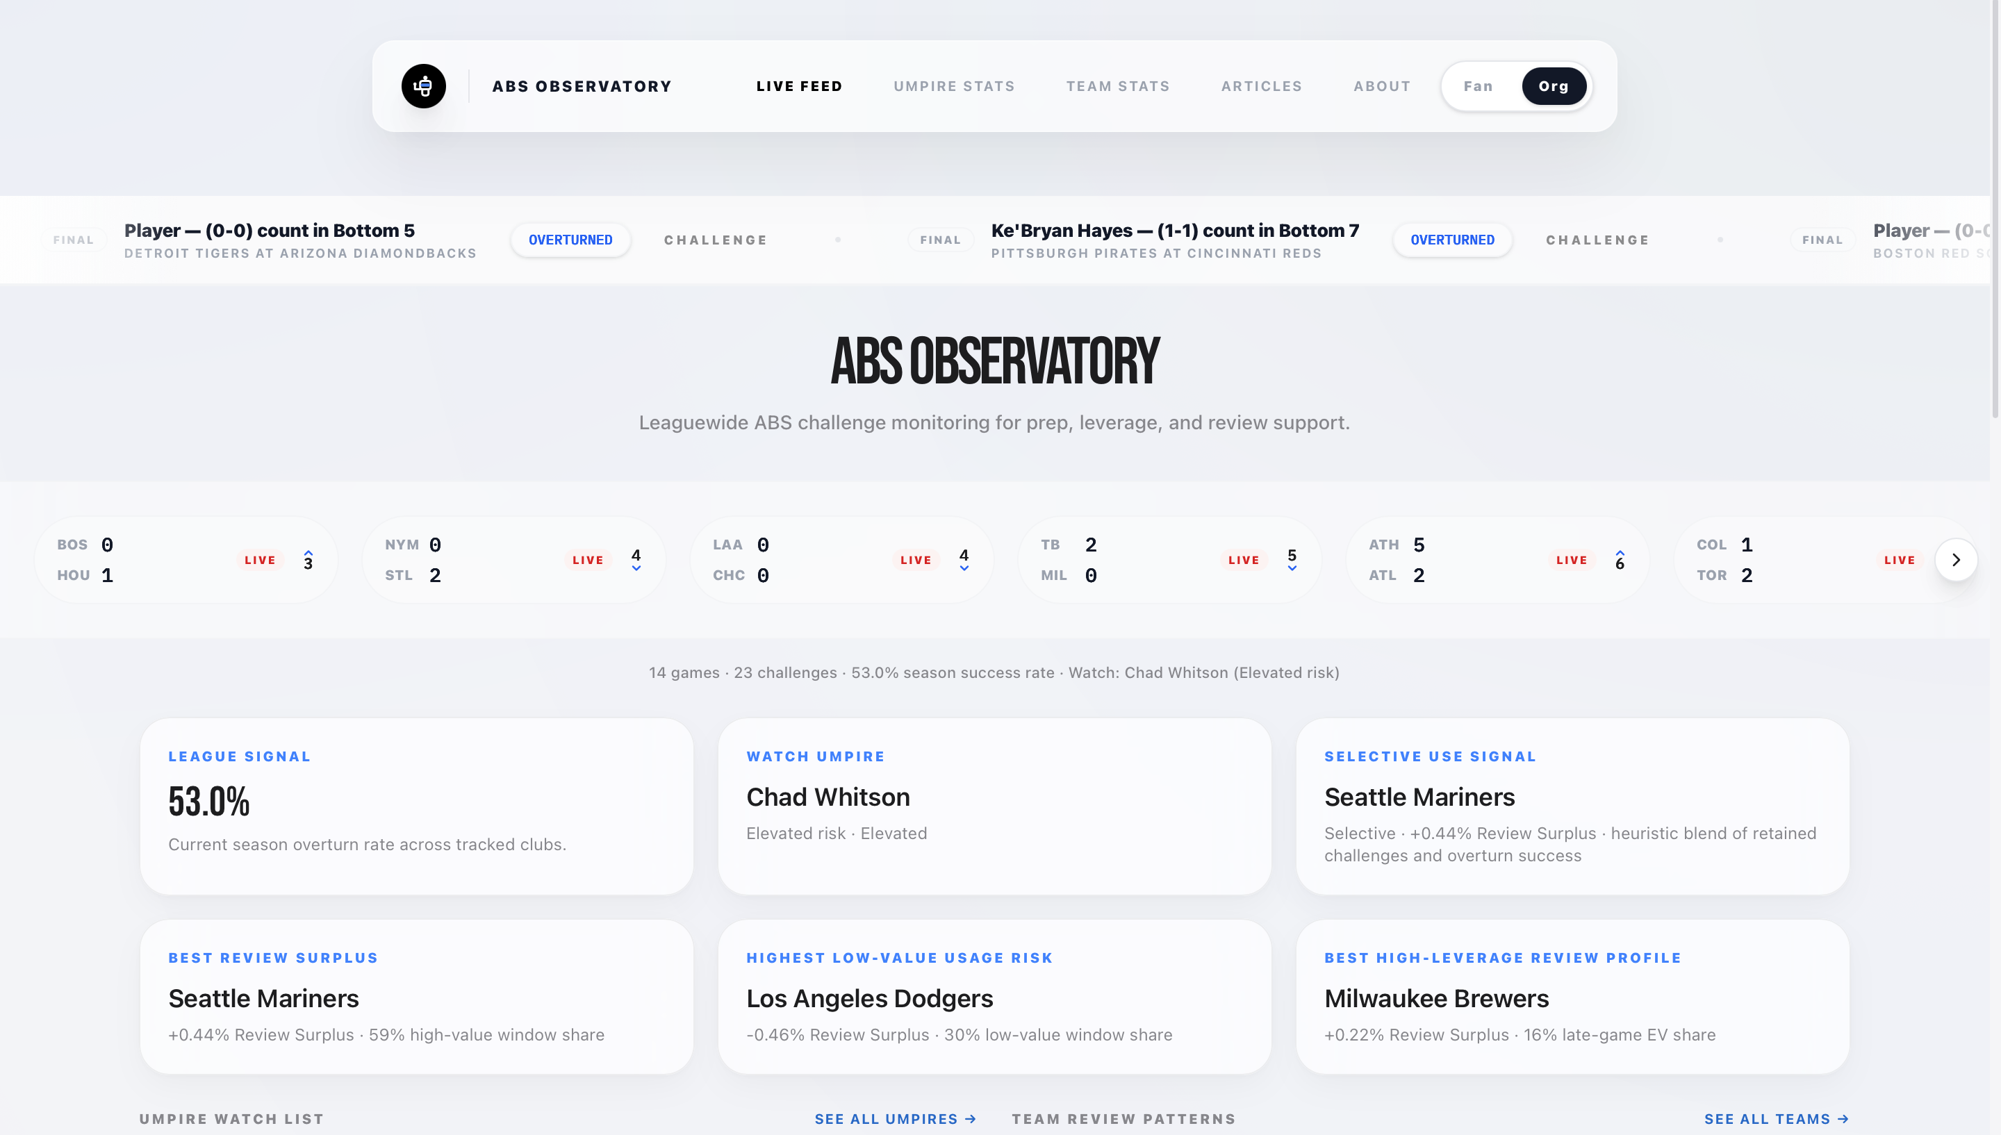Click the OVERTURNED badge on the Tigers challenge
This screenshot has width=2001, height=1135.
[570, 240]
